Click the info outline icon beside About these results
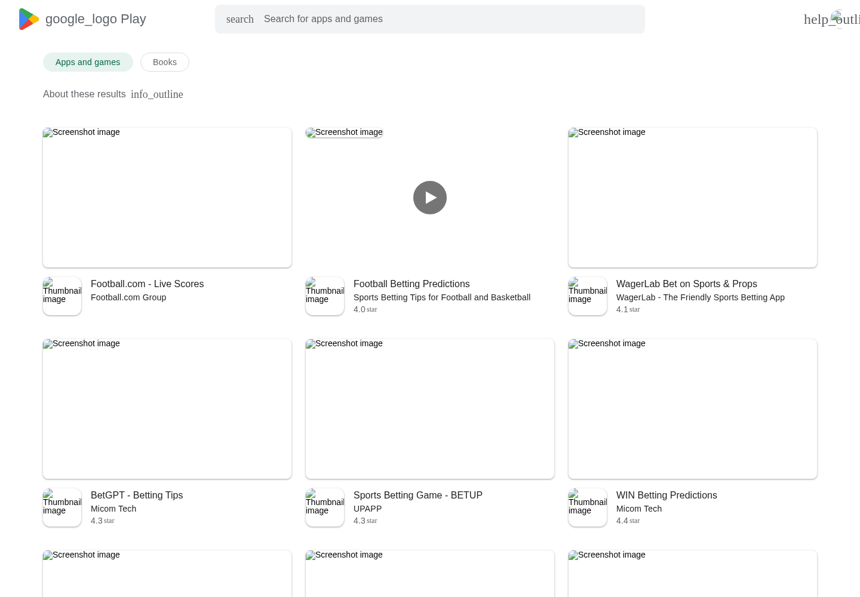Screen dimensions: 860x597 point(157,94)
